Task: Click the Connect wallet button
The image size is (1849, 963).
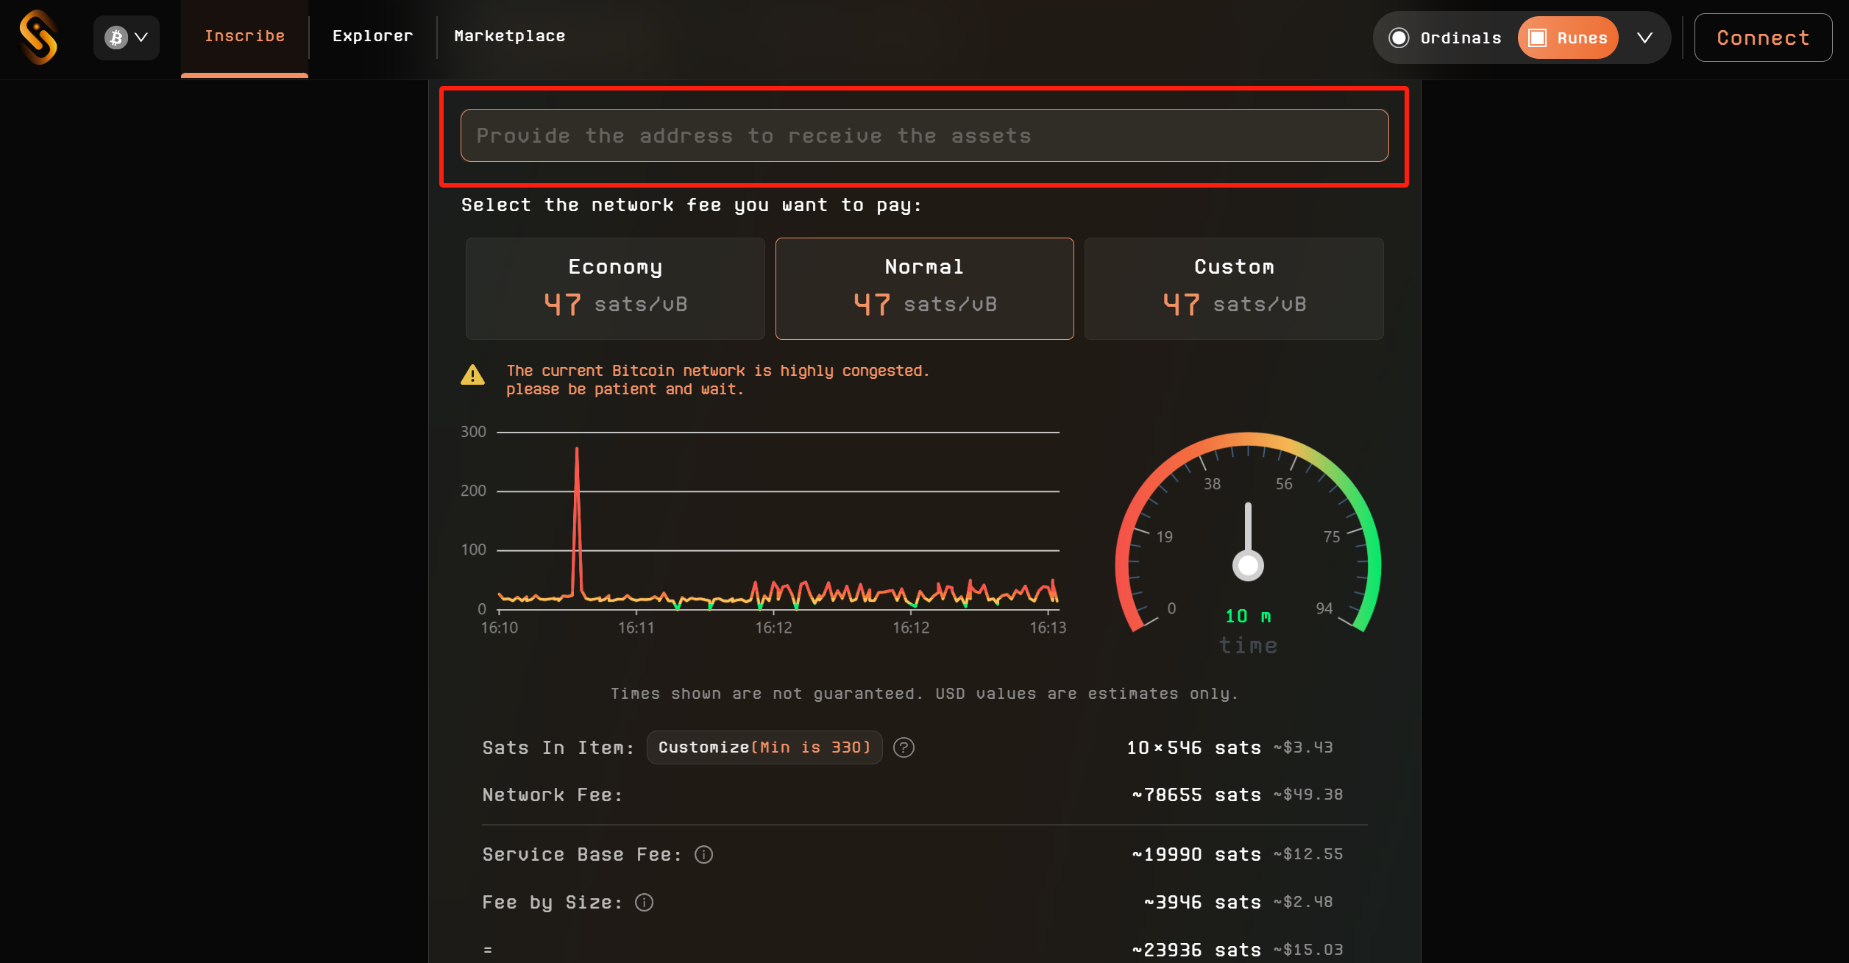Action: pos(1763,38)
